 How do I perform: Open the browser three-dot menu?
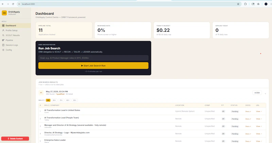click(x=271, y=4)
